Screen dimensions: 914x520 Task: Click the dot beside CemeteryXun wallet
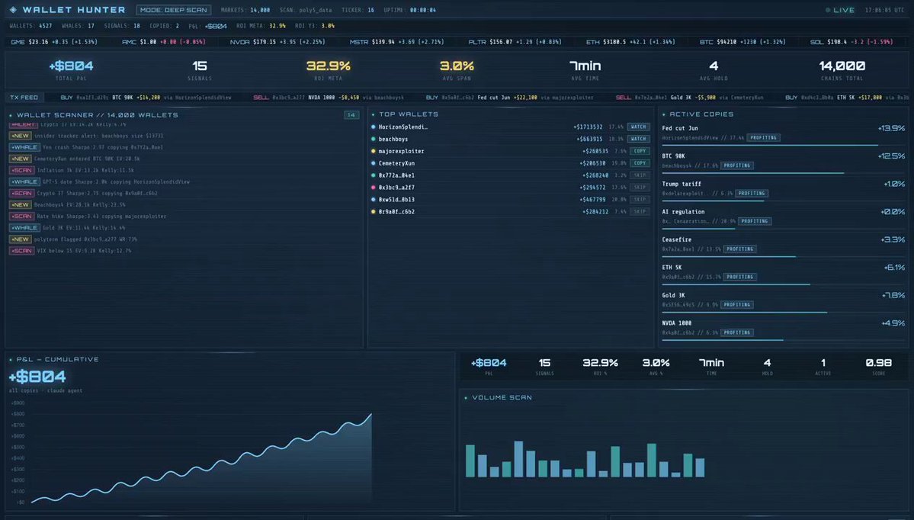pyautogui.click(x=373, y=163)
